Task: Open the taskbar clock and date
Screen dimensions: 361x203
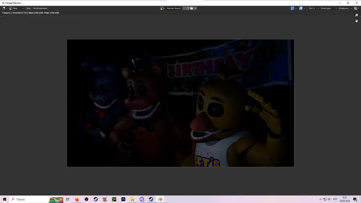Action: [345, 199]
